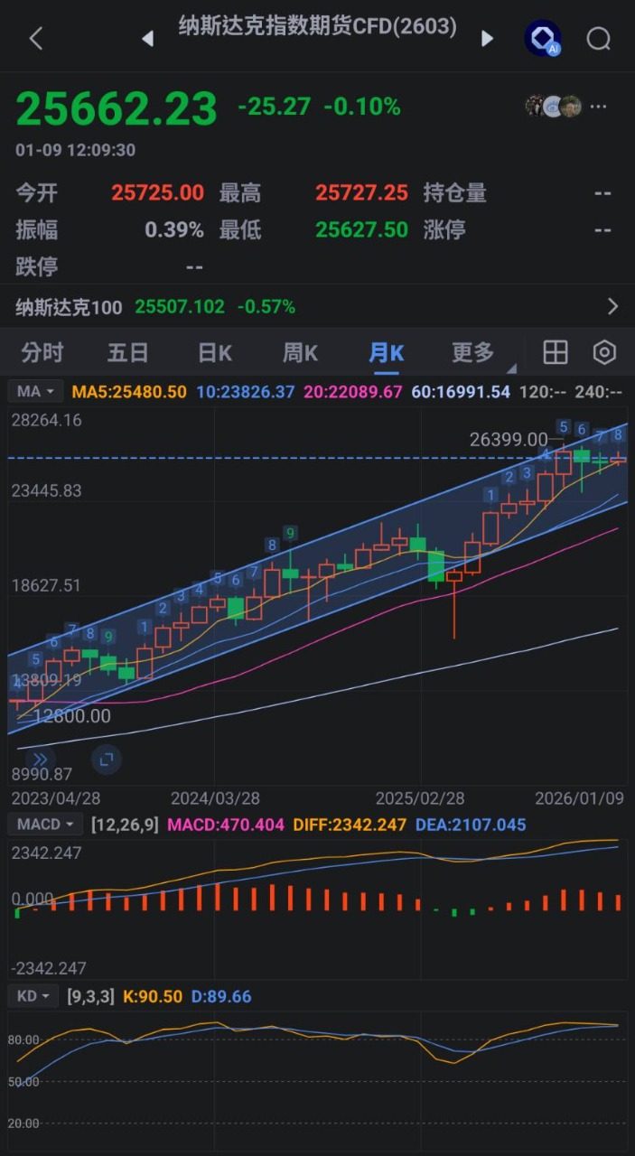Tap the current price 25662.23

pyautogui.click(x=117, y=108)
